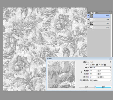
Task: Hide channel 2 using its eye icon
Action: coord(88,20)
